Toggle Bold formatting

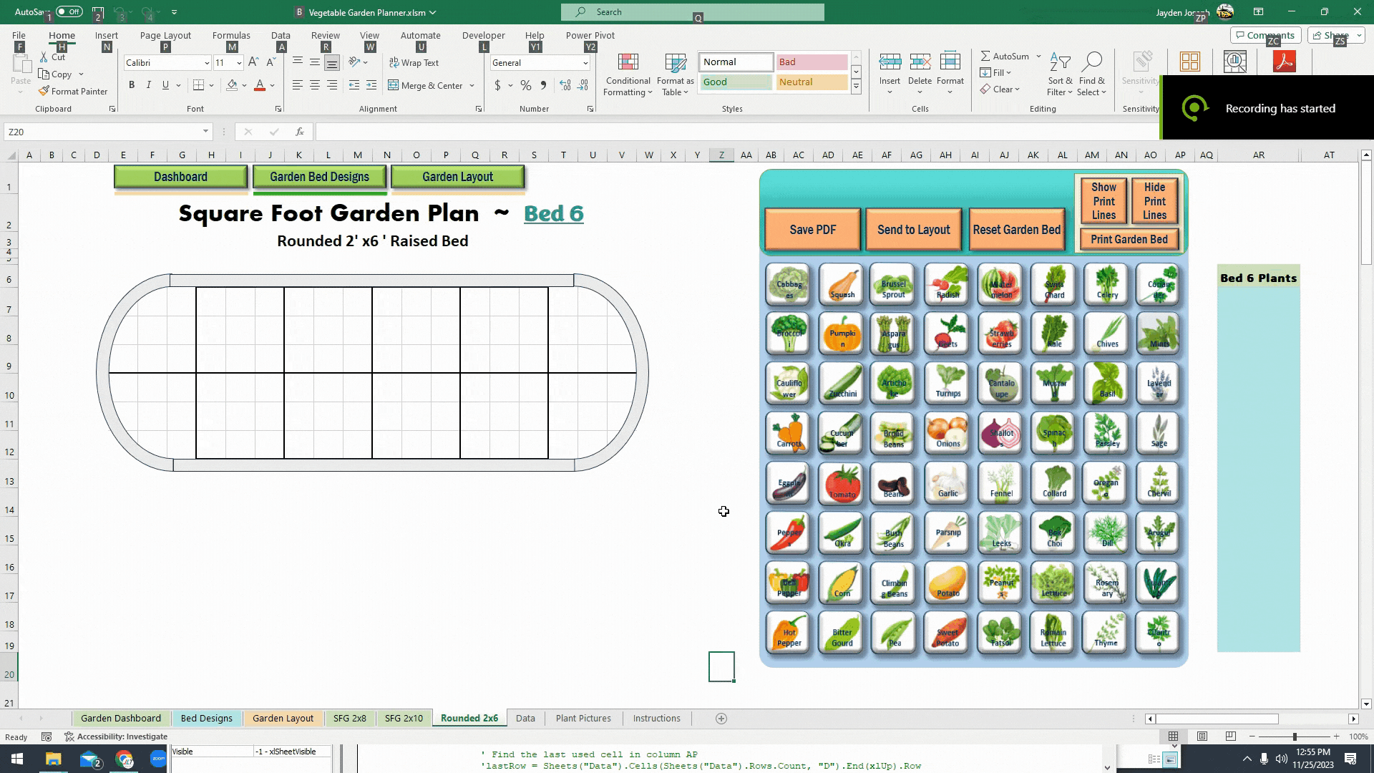point(132,85)
